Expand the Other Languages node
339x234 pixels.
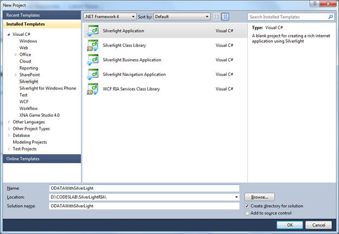[9, 122]
